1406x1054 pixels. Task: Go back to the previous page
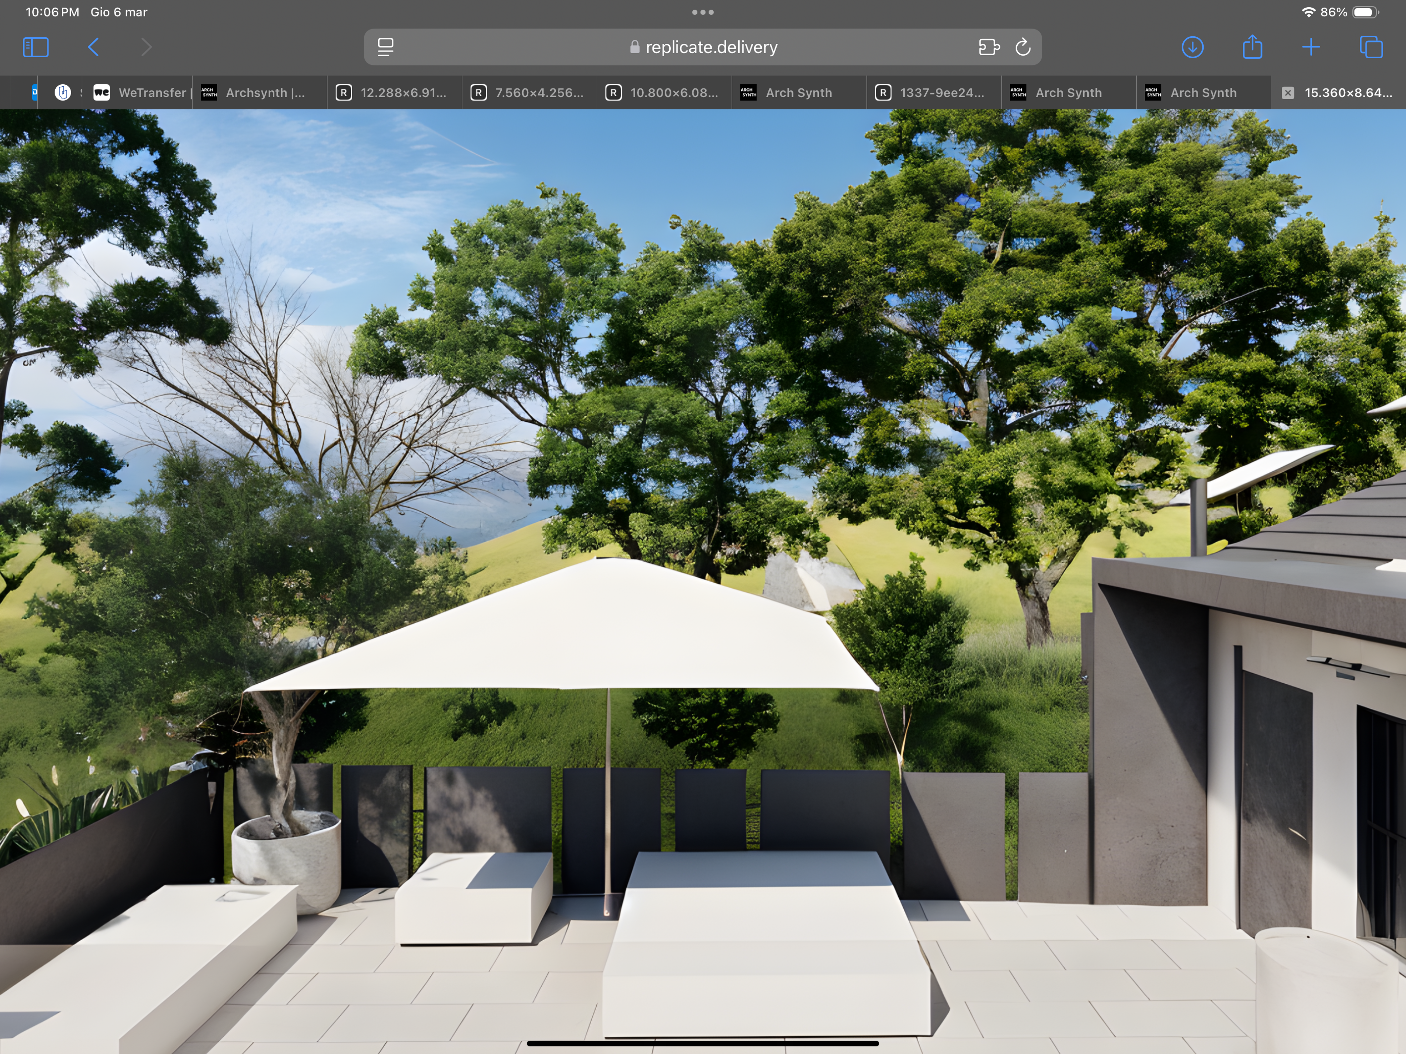tap(93, 47)
